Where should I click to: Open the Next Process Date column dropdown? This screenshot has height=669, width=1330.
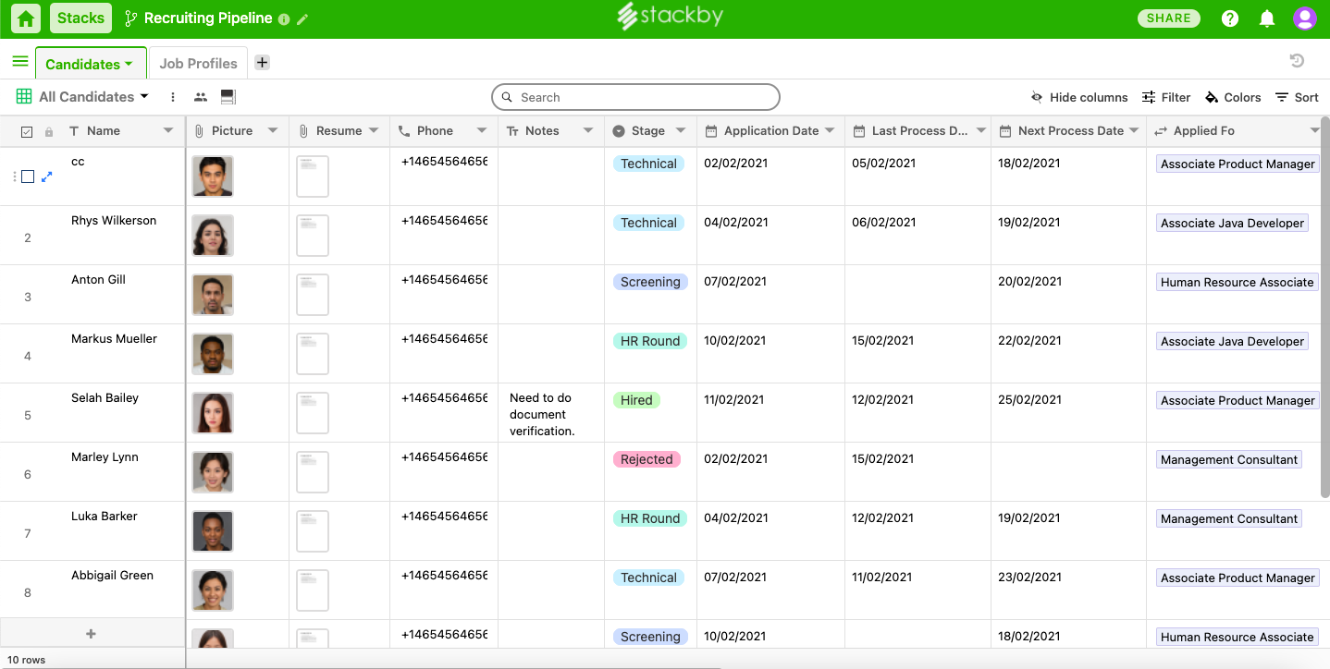(1135, 131)
